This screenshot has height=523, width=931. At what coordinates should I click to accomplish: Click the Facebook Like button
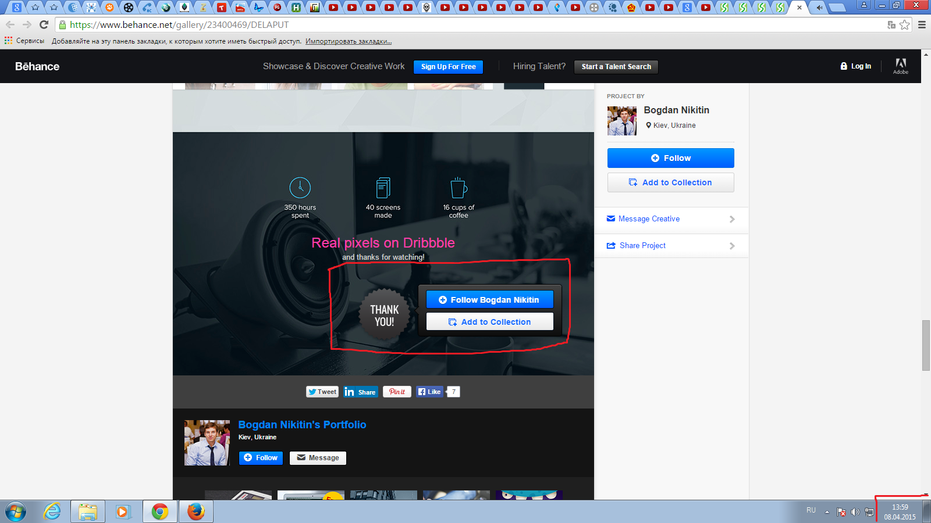point(429,392)
